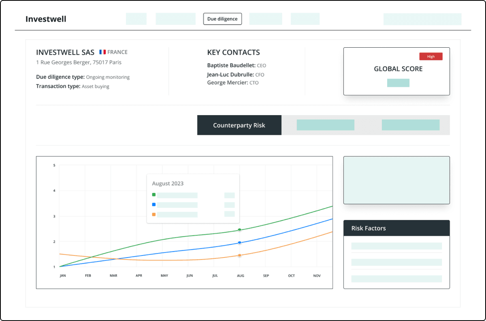Open the Due diligence tab
The width and height of the screenshot is (486, 321).
(x=222, y=19)
